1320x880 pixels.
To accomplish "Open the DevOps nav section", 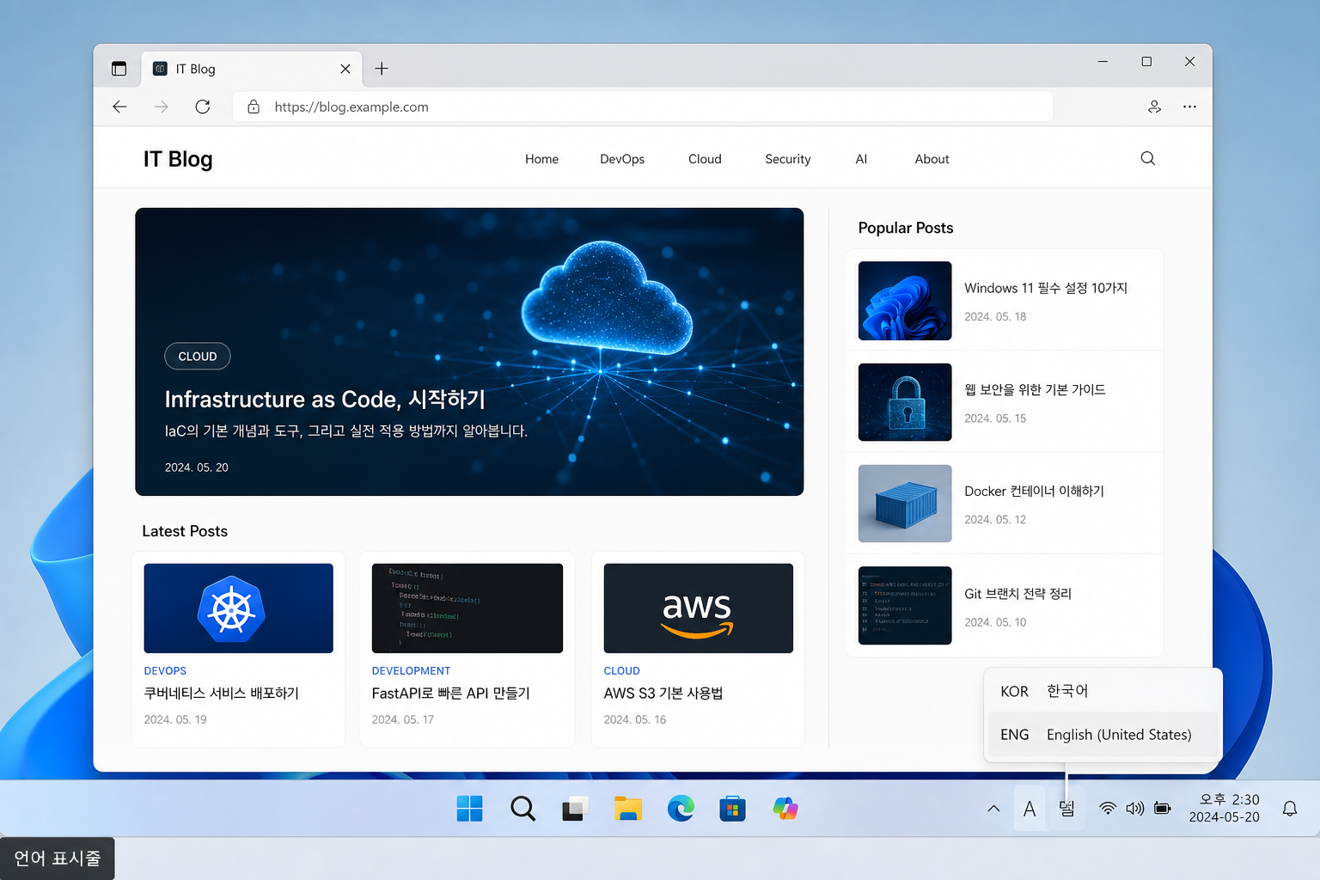I will tap(622, 159).
